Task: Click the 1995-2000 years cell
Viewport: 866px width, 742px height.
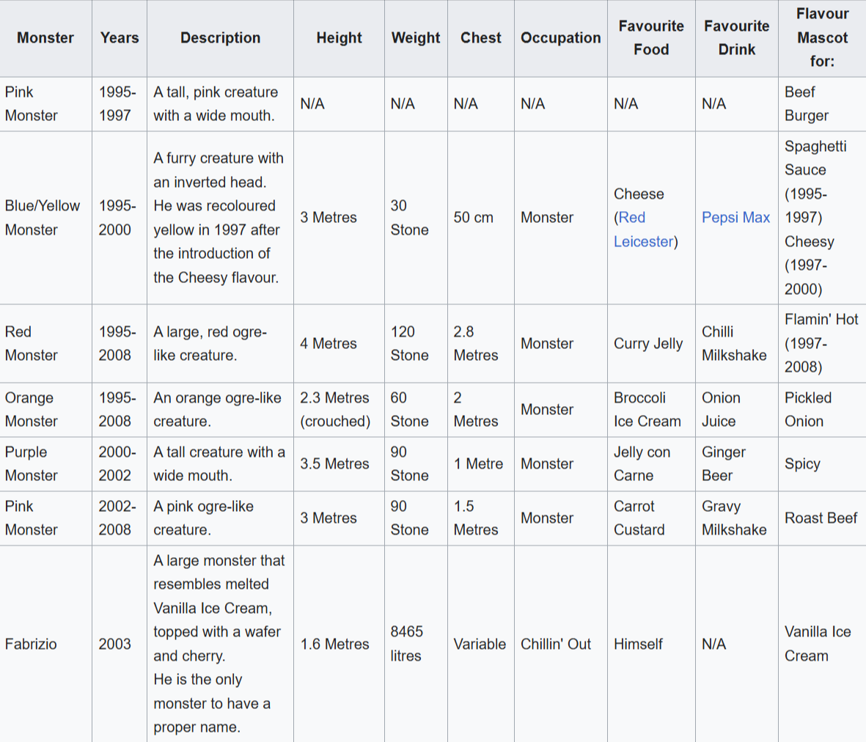Action: click(x=120, y=218)
